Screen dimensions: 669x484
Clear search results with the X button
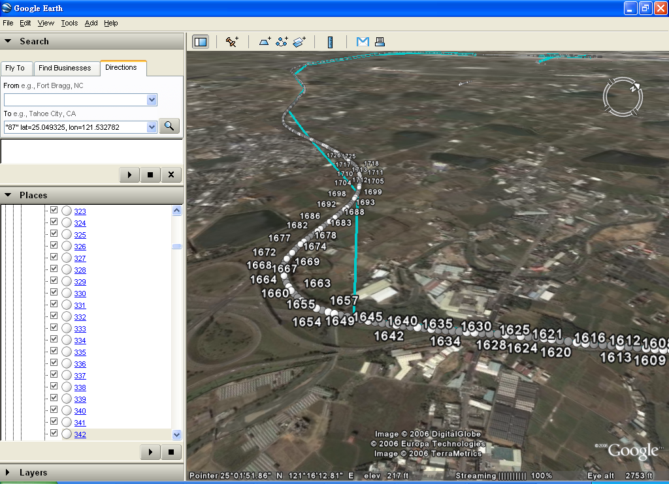click(x=171, y=175)
